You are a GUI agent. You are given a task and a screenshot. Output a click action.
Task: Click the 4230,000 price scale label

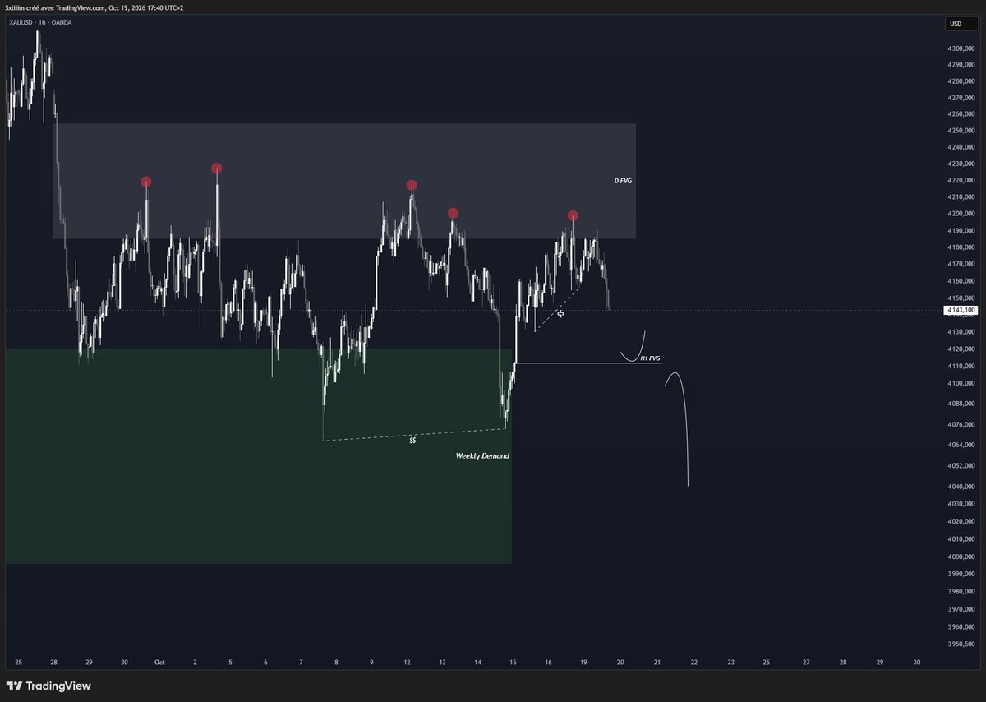961,164
